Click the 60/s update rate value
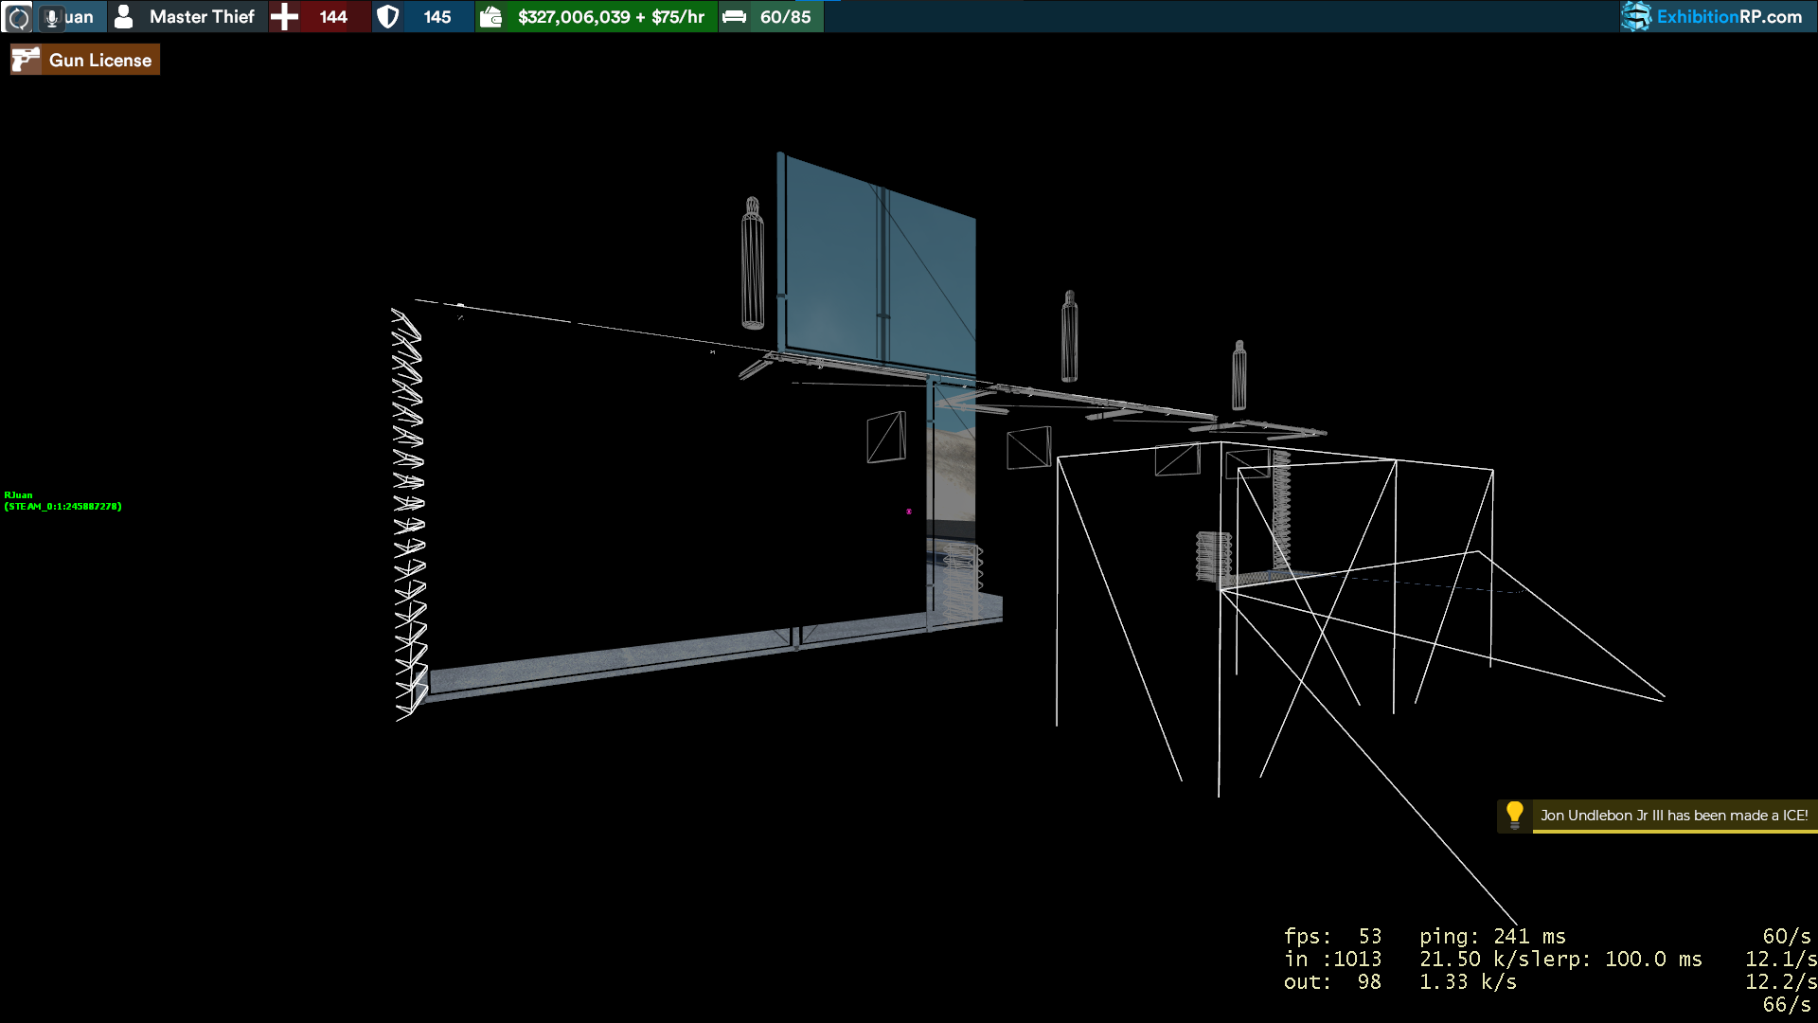Image resolution: width=1818 pixels, height=1023 pixels. tap(1787, 936)
